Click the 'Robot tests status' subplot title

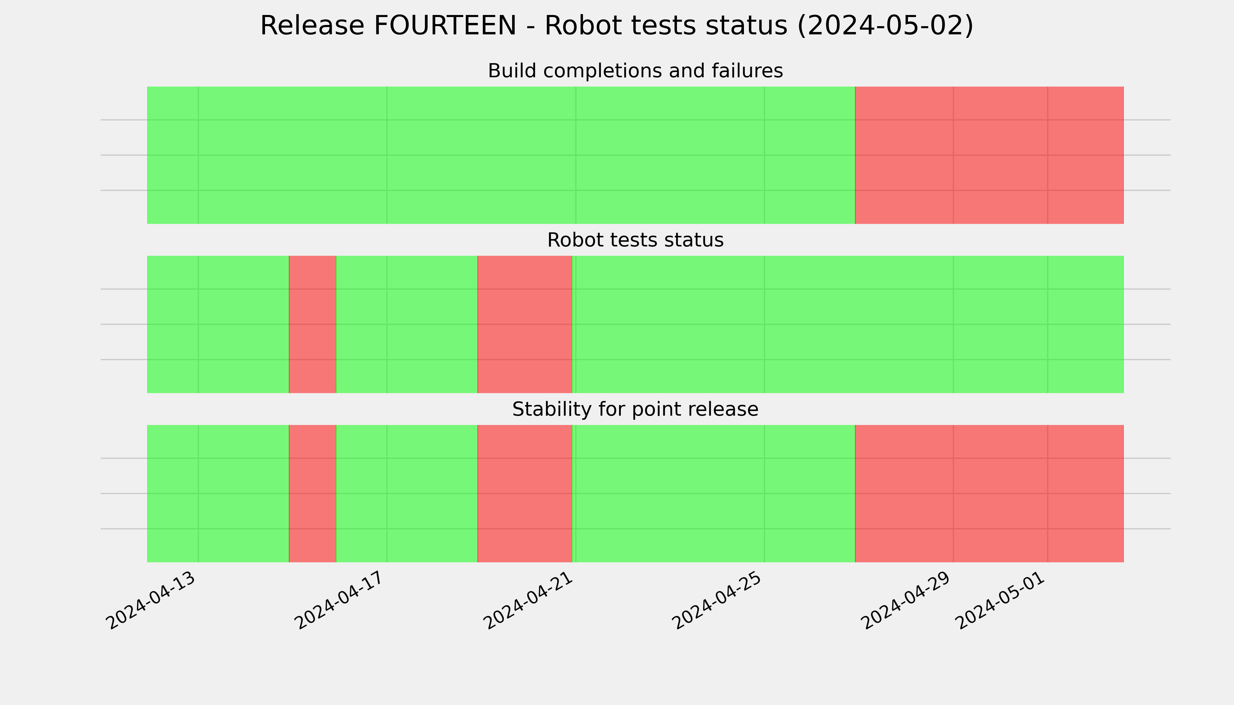[x=636, y=240]
